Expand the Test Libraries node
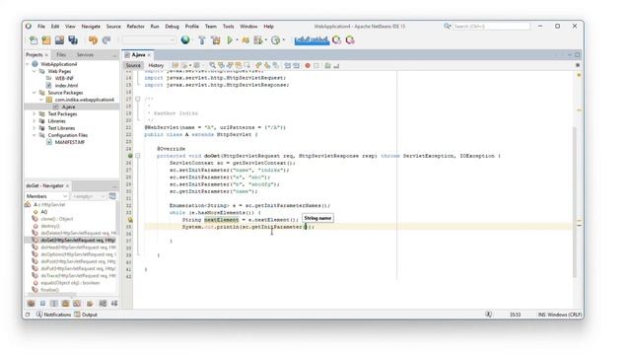This screenshot has width=631, height=355. pos(35,128)
